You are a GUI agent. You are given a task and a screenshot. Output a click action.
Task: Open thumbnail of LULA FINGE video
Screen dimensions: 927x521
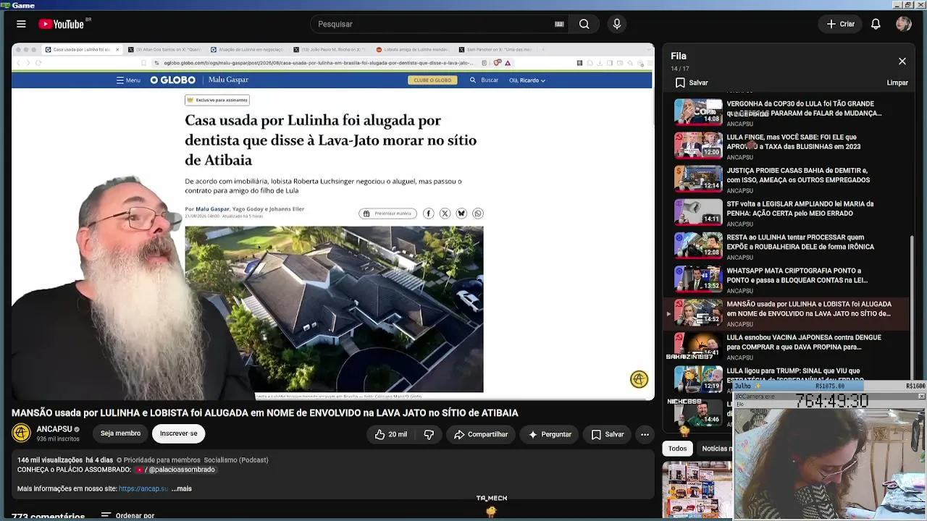tap(698, 145)
